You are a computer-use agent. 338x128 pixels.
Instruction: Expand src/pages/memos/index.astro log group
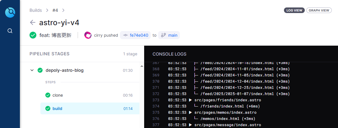click(x=190, y=112)
